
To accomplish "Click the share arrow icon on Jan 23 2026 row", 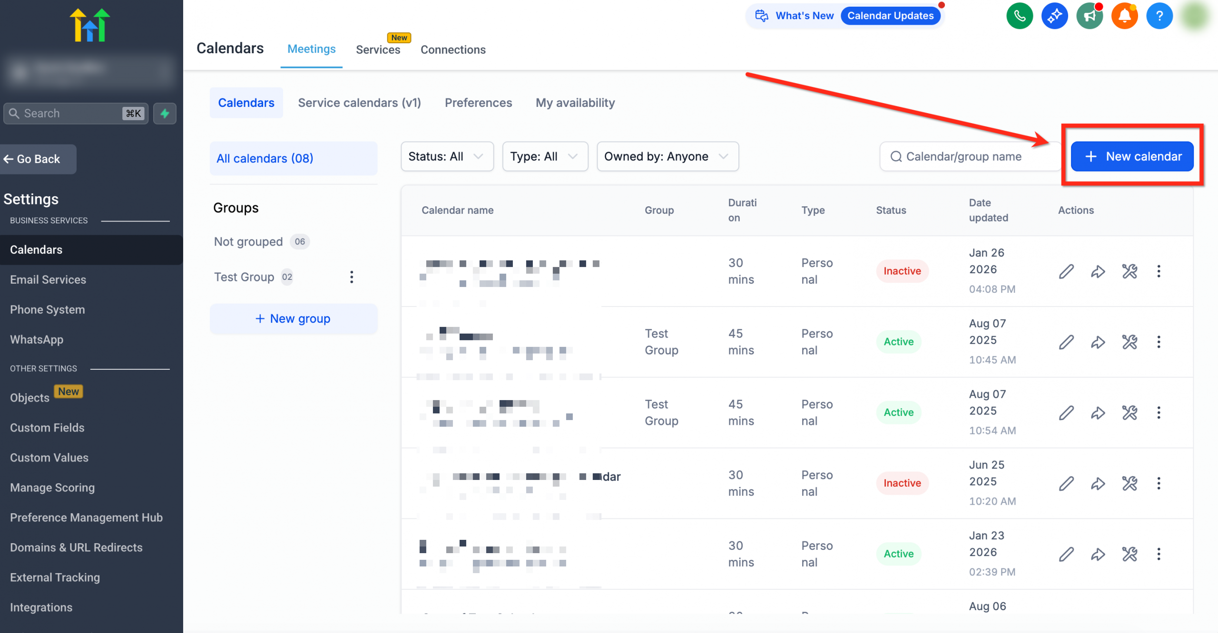I will click(1098, 554).
